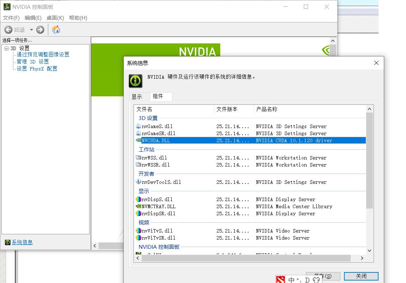Click NVIDIA CUDA 10.1.120 driver text

click(294, 140)
